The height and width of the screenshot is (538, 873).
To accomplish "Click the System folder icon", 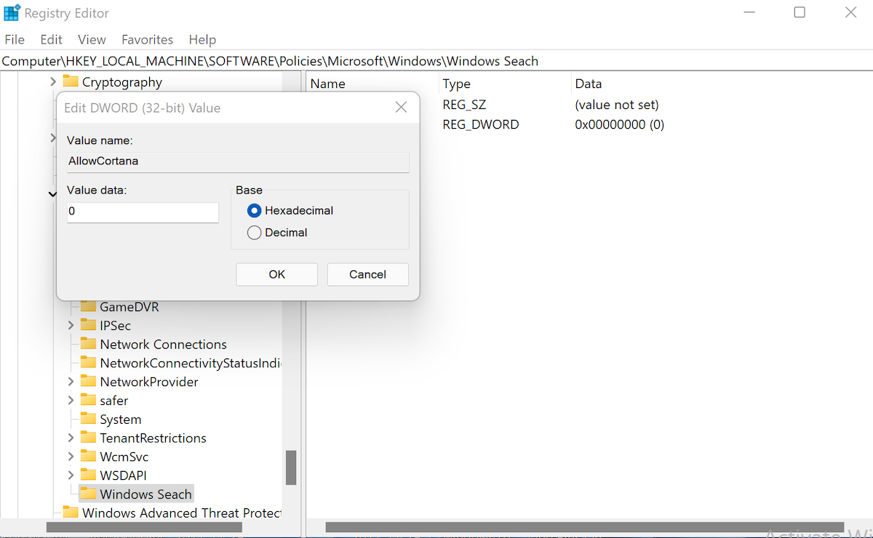I will 88,419.
